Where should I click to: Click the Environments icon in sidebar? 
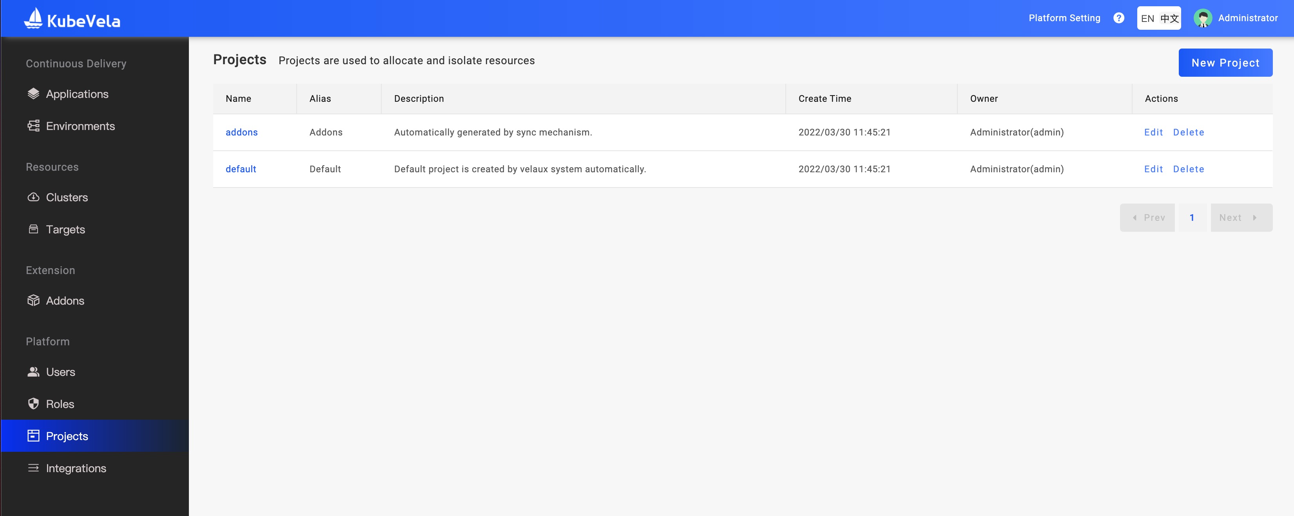click(34, 125)
